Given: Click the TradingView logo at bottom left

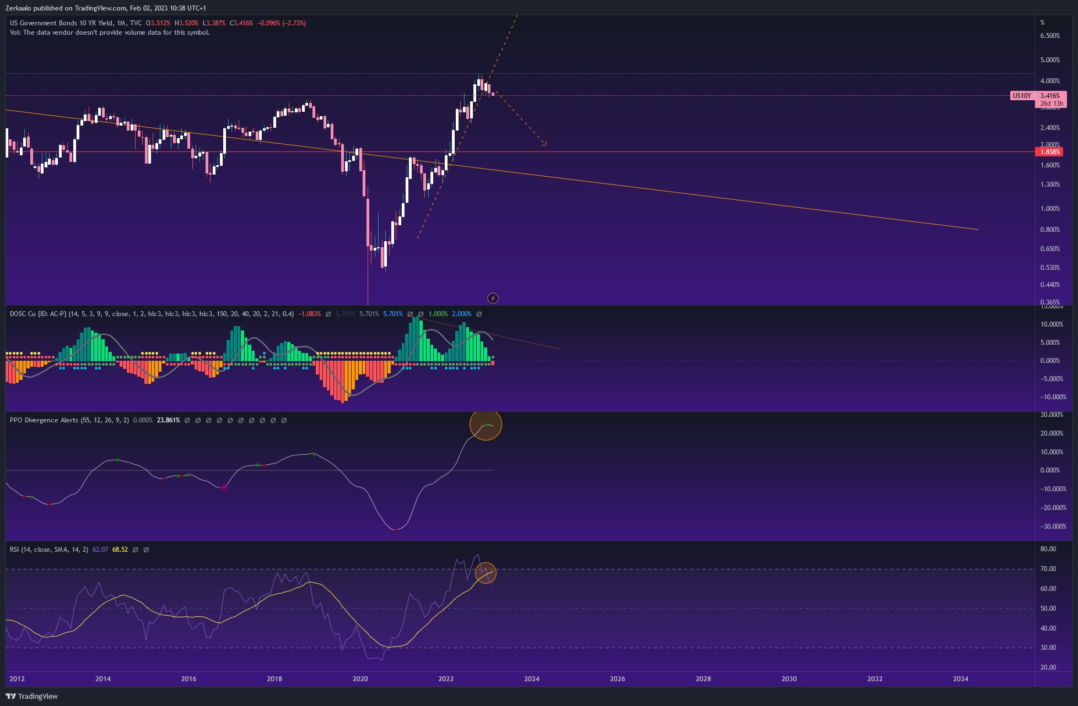Looking at the screenshot, I should pyautogui.click(x=32, y=696).
